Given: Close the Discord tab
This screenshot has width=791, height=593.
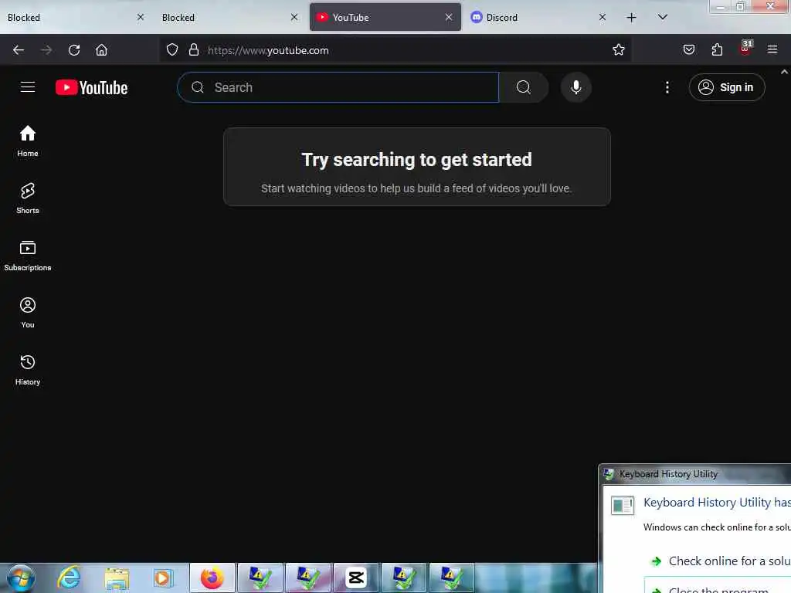Looking at the screenshot, I should pyautogui.click(x=603, y=17).
